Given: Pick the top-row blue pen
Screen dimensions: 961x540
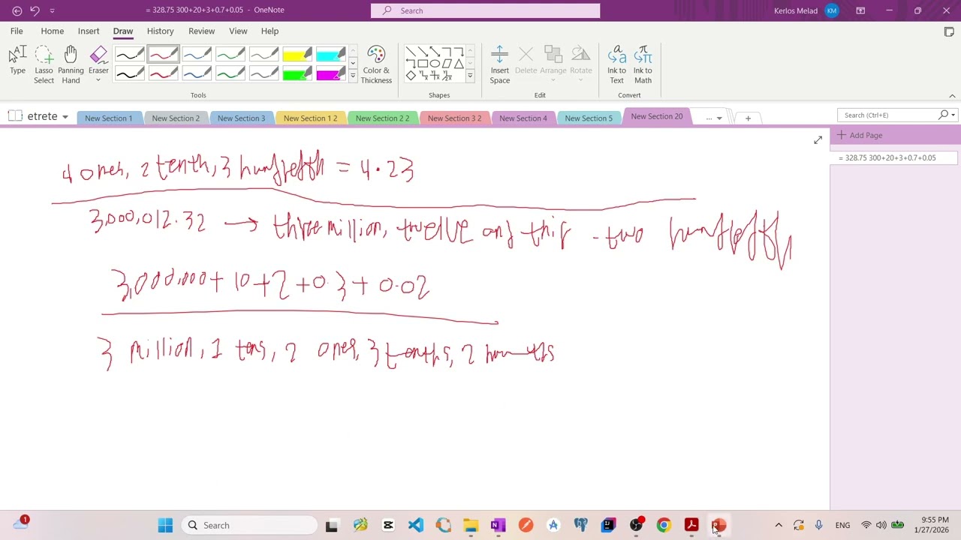Looking at the screenshot, I should (197, 55).
